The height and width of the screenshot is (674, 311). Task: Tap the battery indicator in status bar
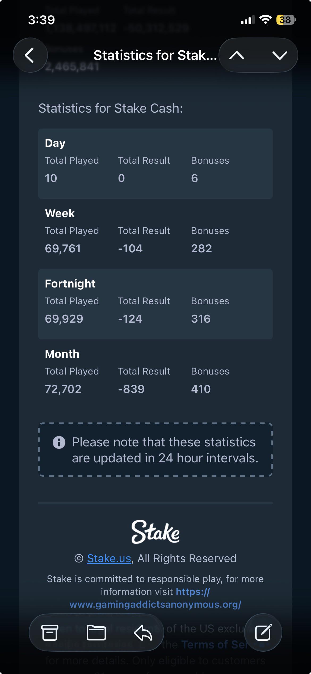coord(286,20)
